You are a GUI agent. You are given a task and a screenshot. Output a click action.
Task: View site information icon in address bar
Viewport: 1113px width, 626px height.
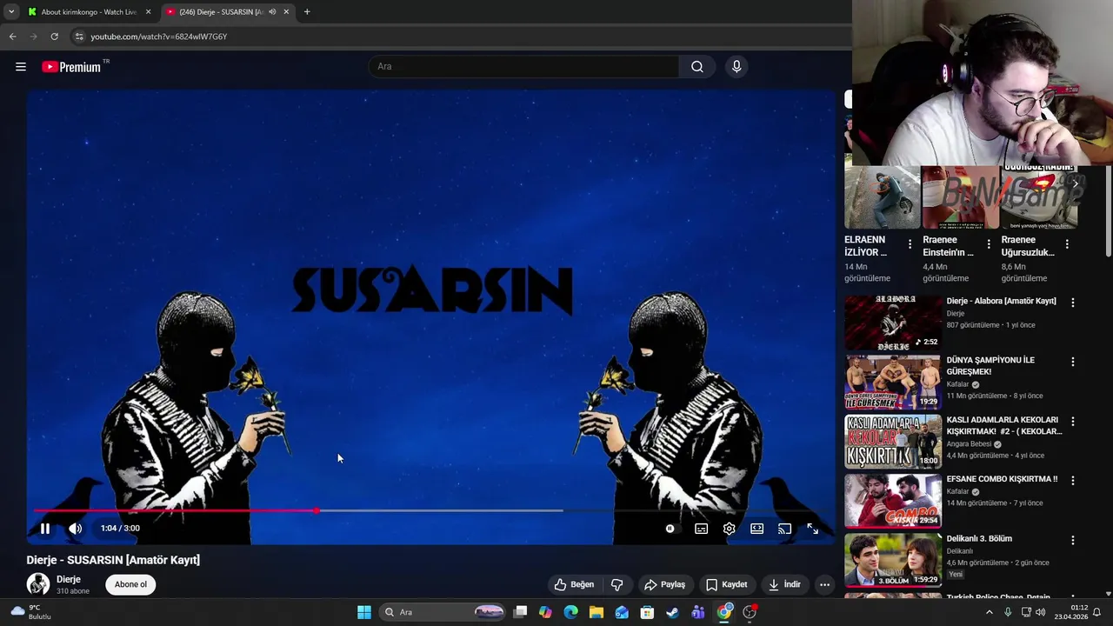click(79, 37)
